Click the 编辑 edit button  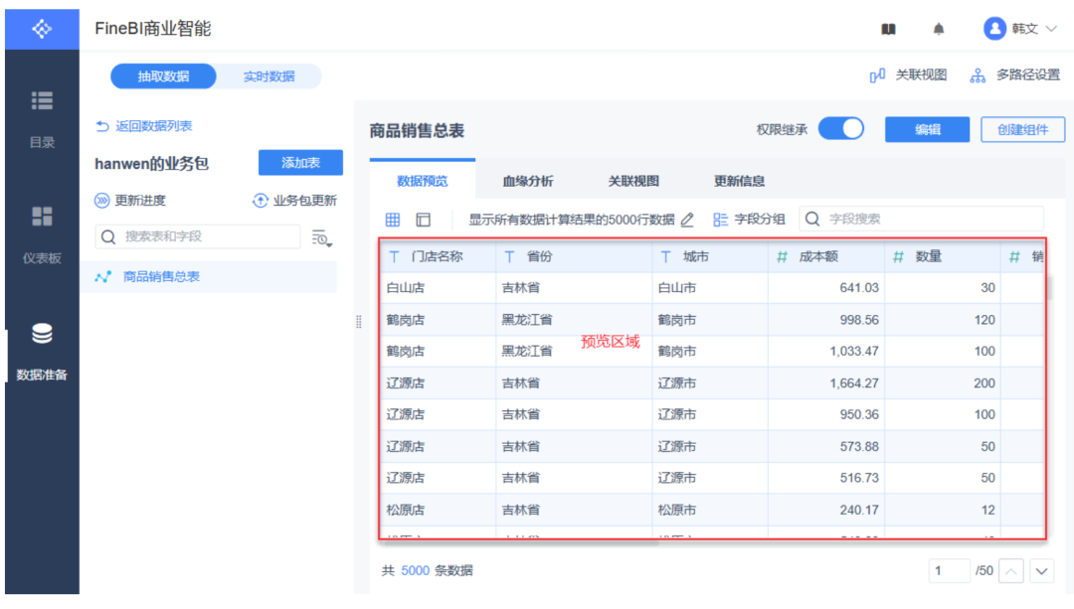[928, 129]
